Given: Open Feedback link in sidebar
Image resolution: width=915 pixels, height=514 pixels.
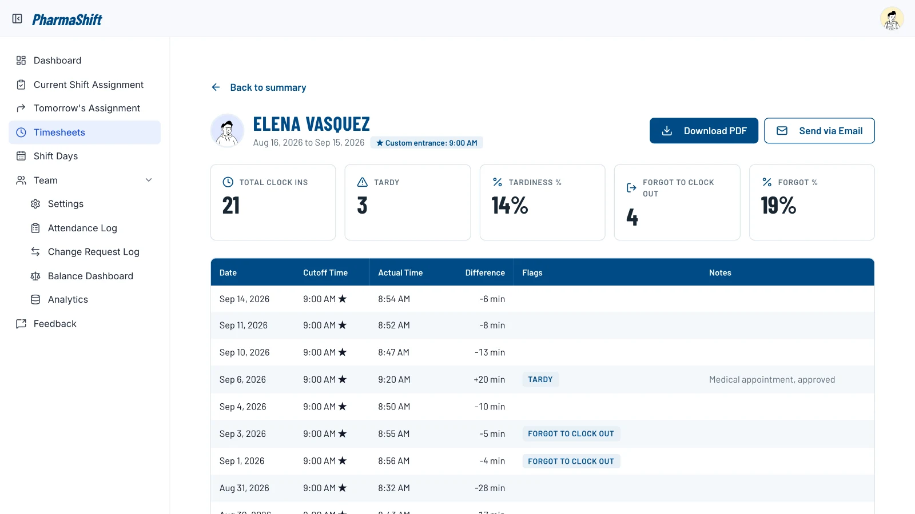Looking at the screenshot, I should (85, 324).
